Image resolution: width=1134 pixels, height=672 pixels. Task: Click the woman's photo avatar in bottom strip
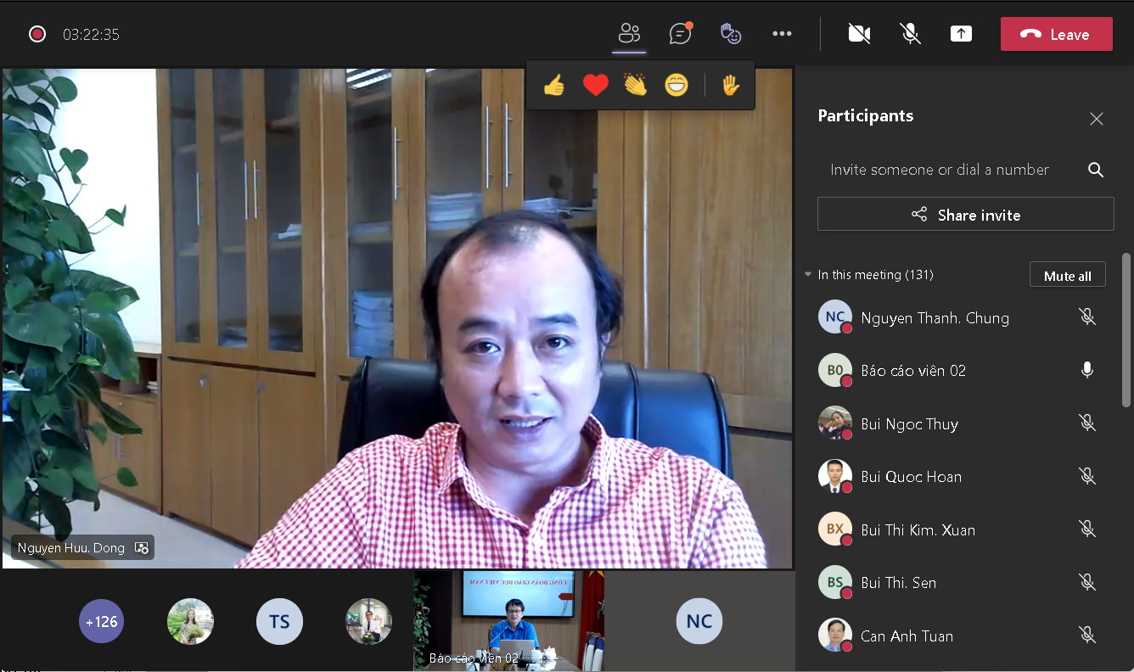point(191,622)
